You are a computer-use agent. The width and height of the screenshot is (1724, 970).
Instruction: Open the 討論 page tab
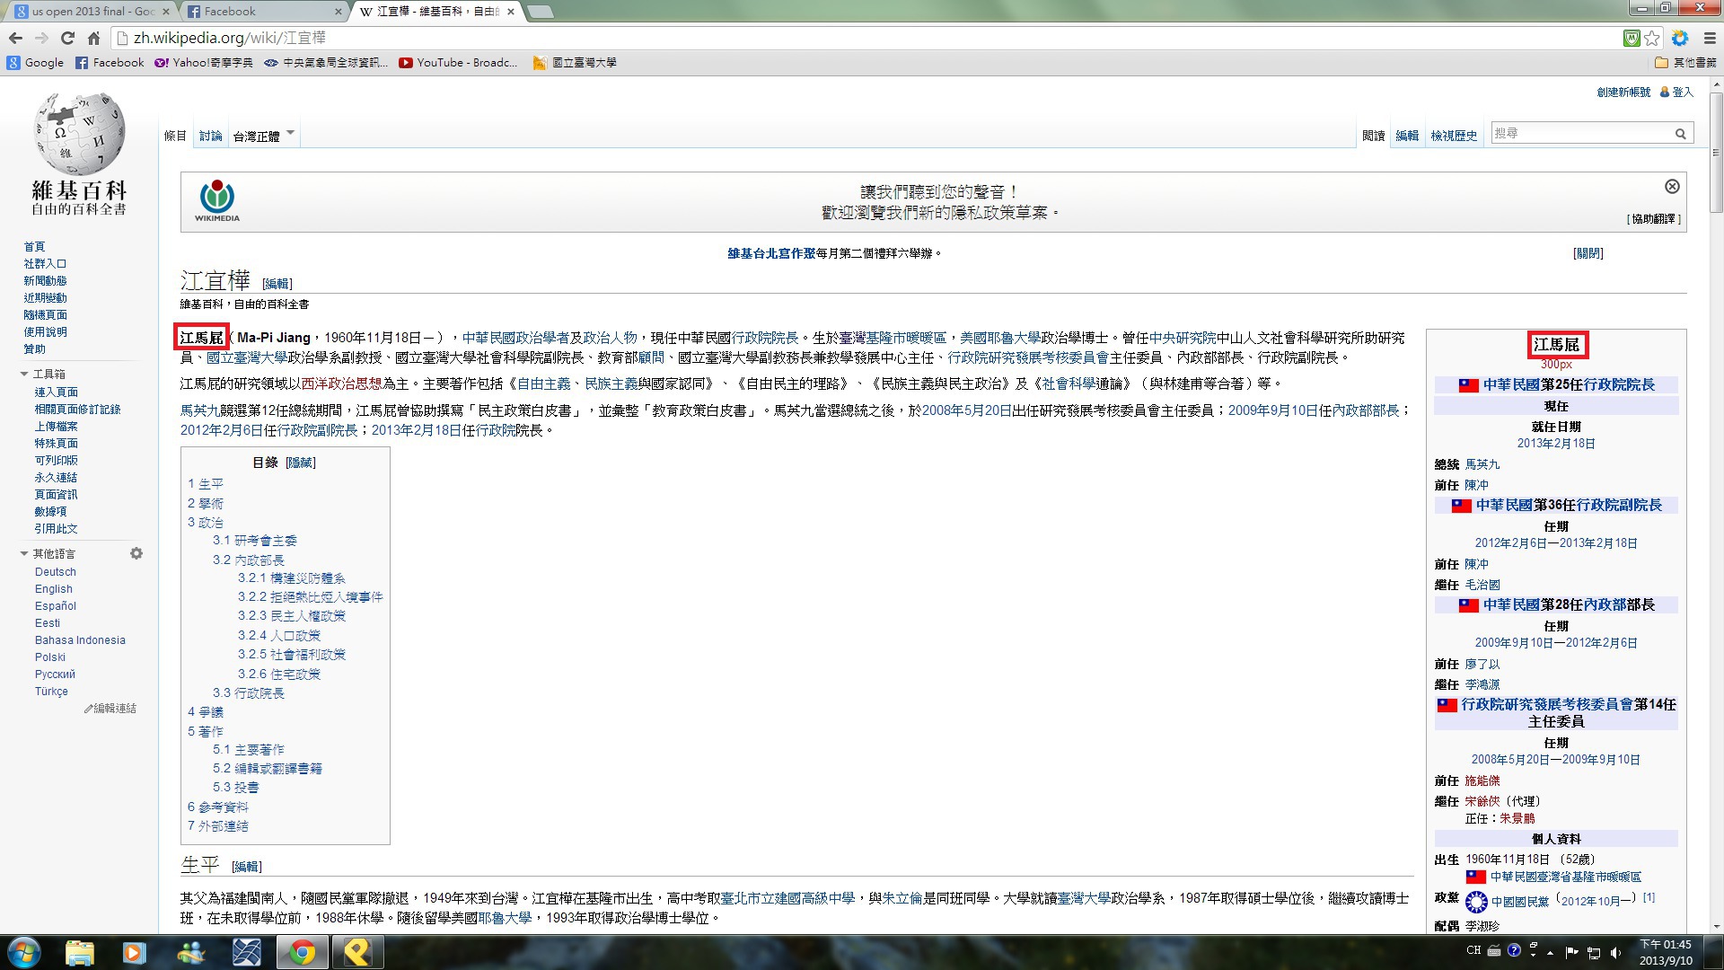210,136
